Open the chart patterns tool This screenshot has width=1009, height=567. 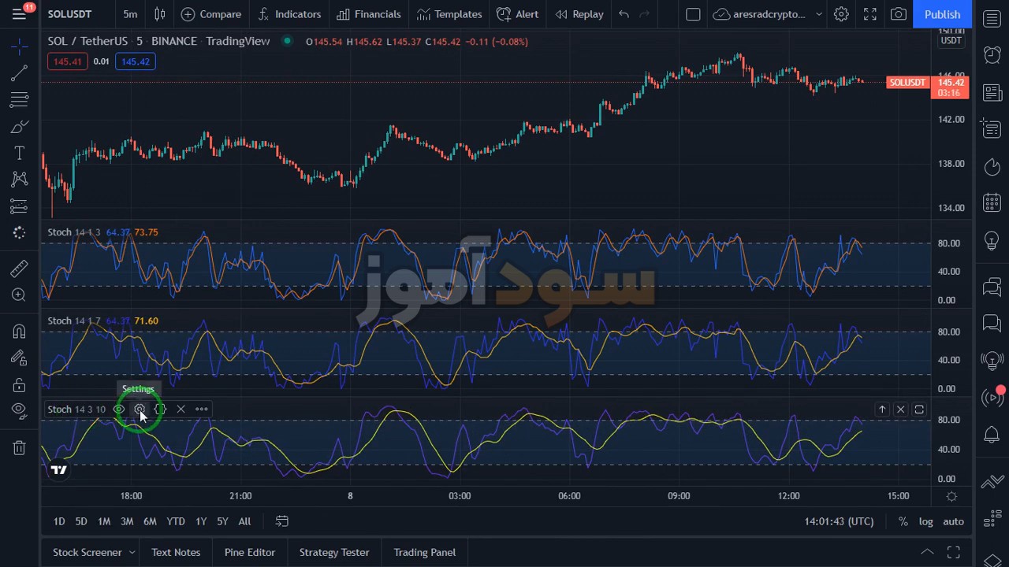pos(19,180)
